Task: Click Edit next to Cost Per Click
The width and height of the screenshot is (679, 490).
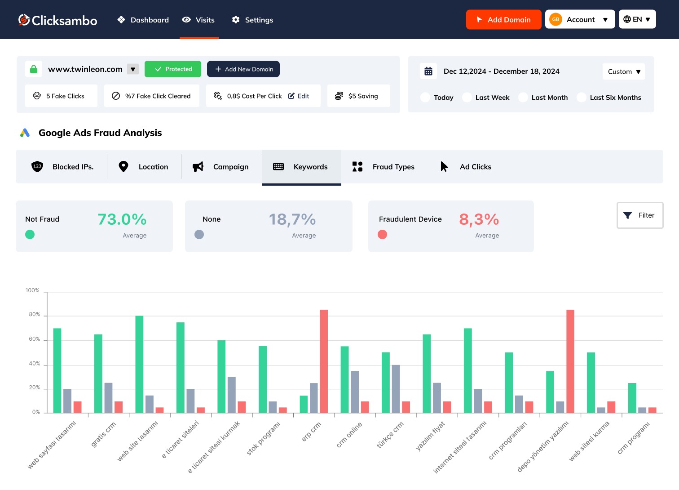Action: tap(299, 96)
